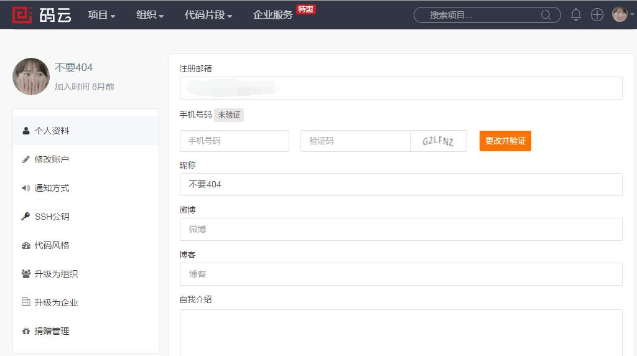Focus the 注册邮箱 email field

[x=401, y=88]
